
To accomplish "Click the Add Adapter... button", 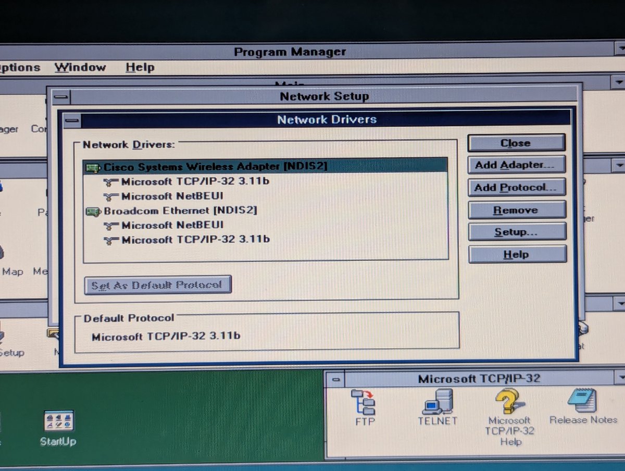I will point(516,165).
